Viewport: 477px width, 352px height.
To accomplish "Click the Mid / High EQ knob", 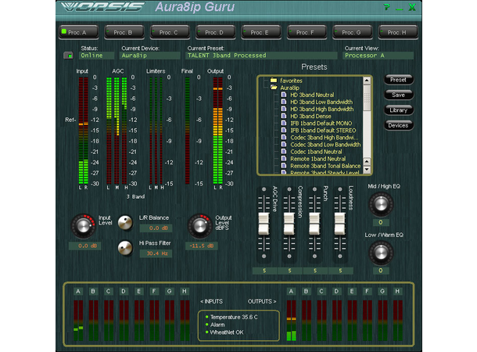I will pos(381,204).
